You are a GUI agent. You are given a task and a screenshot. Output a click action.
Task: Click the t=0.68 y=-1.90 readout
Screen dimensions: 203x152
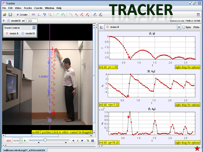tap(108, 67)
